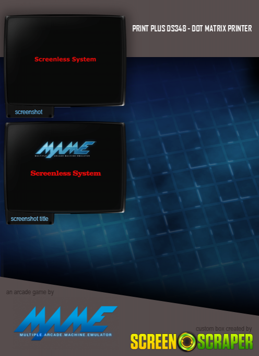Click the green SCRAPER word of the logo
The width and height of the screenshot is (259, 356).
click(x=225, y=342)
